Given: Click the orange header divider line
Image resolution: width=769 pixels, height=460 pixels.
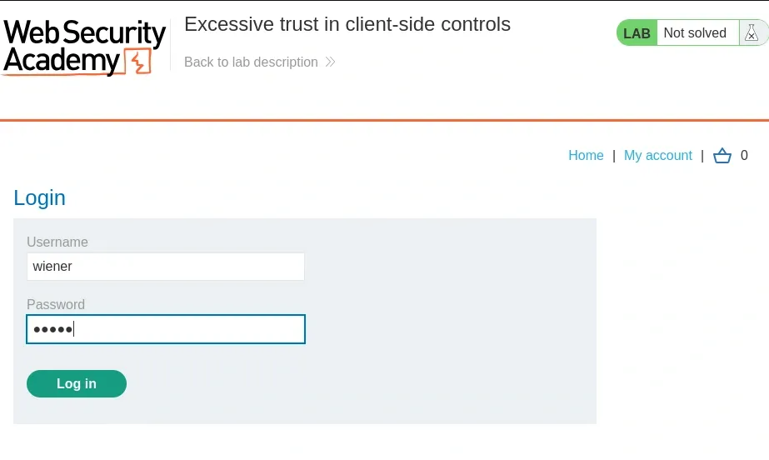Looking at the screenshot, I should click(384, 120).
